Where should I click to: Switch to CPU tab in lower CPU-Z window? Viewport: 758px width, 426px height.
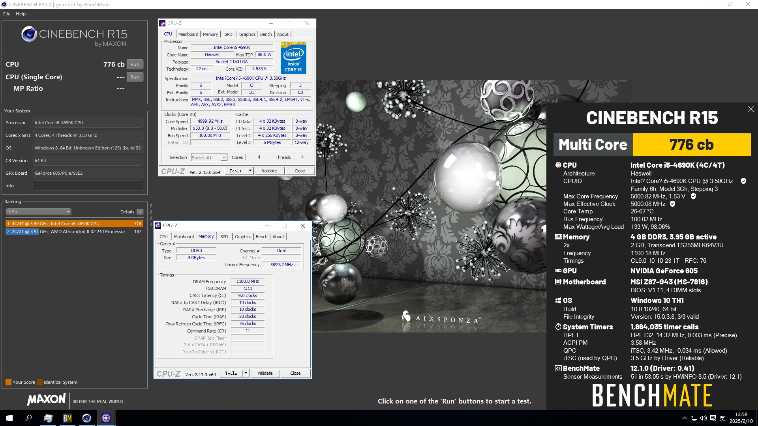coord(163,237)
